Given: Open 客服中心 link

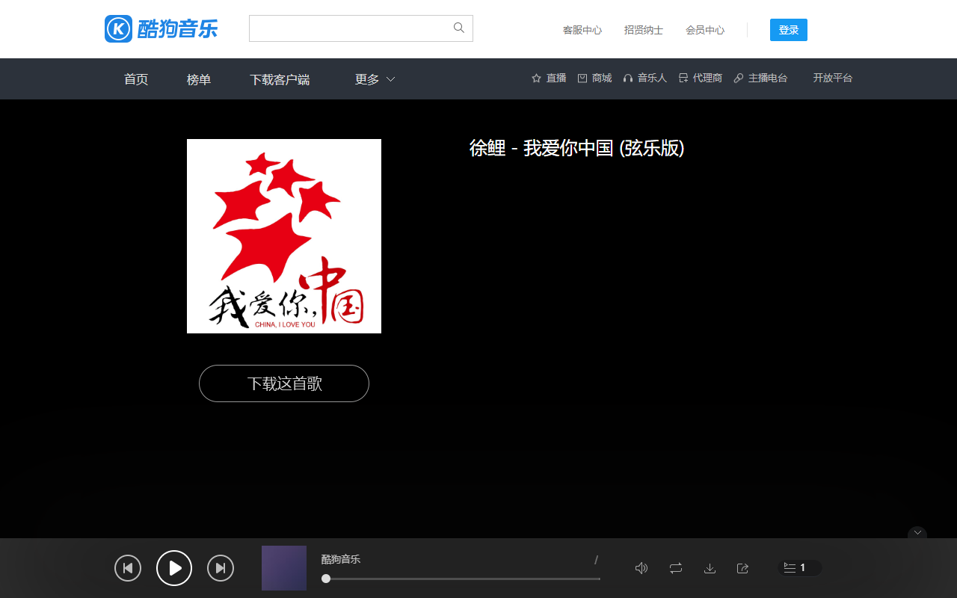Looking at the screenshot, I should tap(582, 30).
